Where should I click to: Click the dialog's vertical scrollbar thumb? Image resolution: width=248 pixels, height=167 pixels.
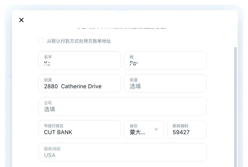point(235,106)
